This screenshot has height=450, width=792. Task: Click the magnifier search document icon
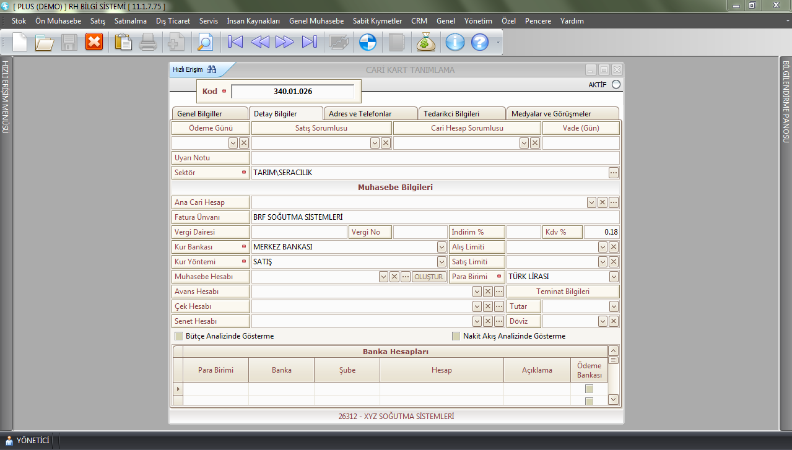[x=204, y=42]
